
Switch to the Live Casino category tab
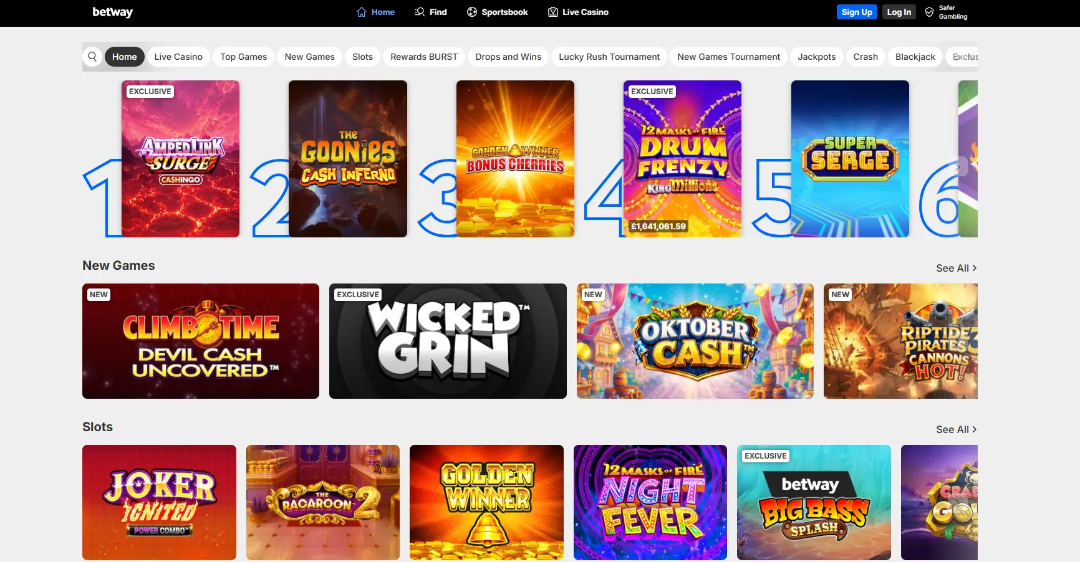(x=178, y=57)
